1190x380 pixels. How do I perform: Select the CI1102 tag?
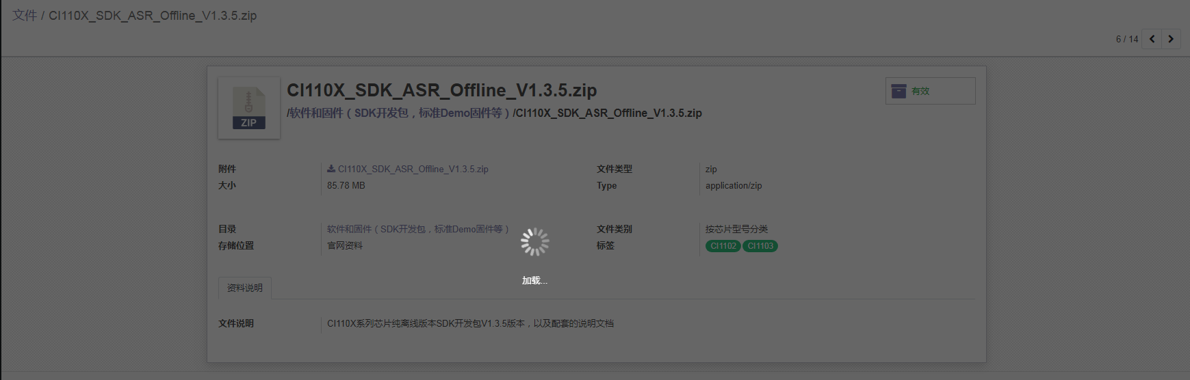(x=723, y=246)
